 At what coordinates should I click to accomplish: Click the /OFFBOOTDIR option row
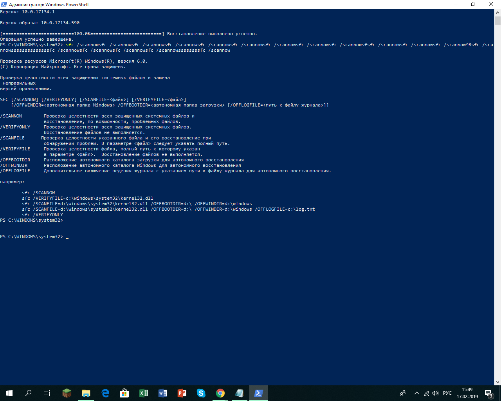coord(122,160)
